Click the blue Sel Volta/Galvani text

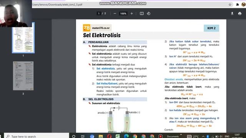point(107,84)
